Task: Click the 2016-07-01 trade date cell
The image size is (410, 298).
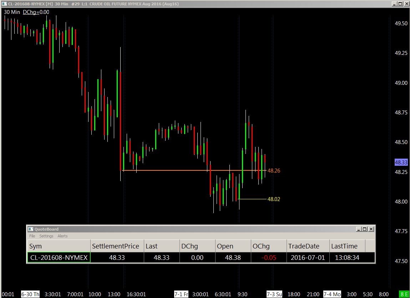Action: pos(308,257)
